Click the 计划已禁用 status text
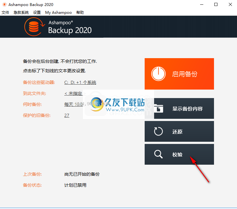The height and width of the screenshot is (209, 237). (x=75, y=185)
